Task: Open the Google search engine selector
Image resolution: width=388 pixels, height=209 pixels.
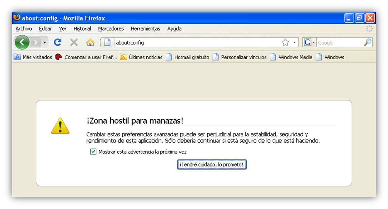Action: pos(309,42)
